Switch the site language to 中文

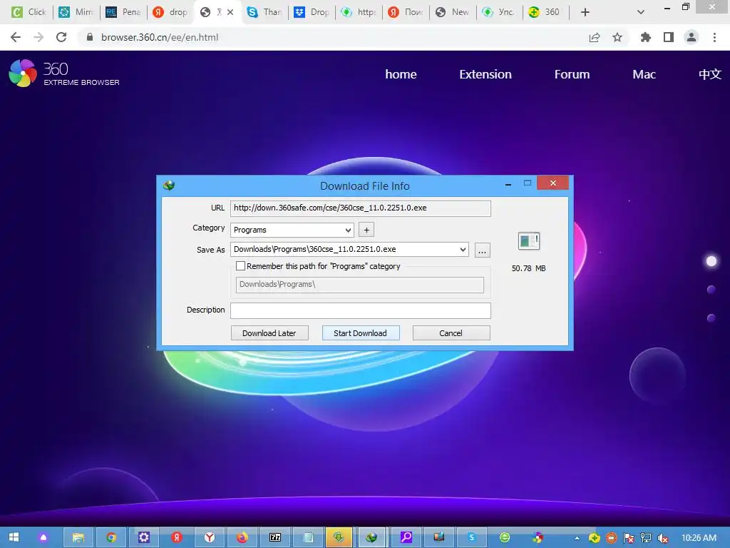click(x=709, y=74)
